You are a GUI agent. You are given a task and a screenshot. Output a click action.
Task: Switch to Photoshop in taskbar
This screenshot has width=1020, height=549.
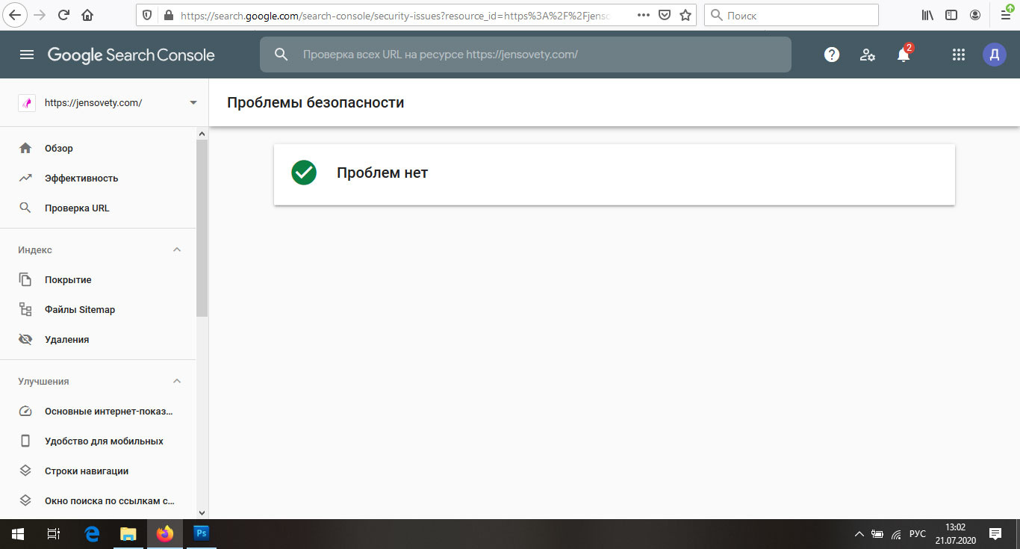[201, 534]
